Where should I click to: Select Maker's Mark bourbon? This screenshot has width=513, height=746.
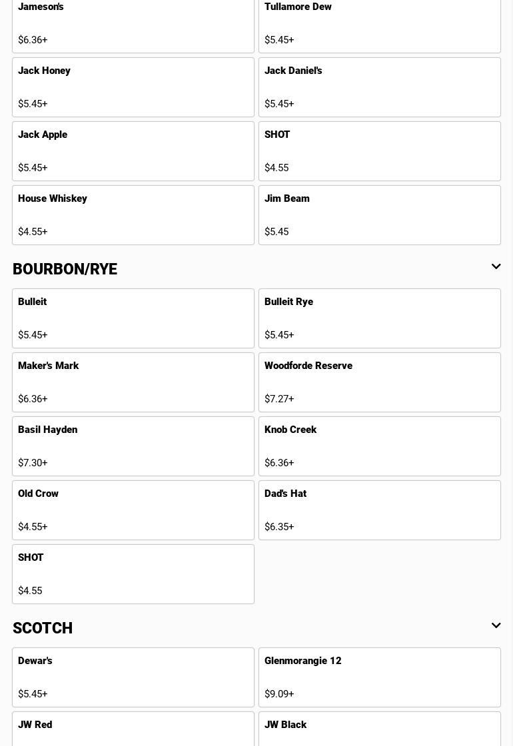pyautogui.click(x=133, y=382)
